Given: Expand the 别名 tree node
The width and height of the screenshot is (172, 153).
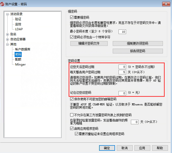Looking at the screenshot, I should pyautogui.click(x=7, y=34).
